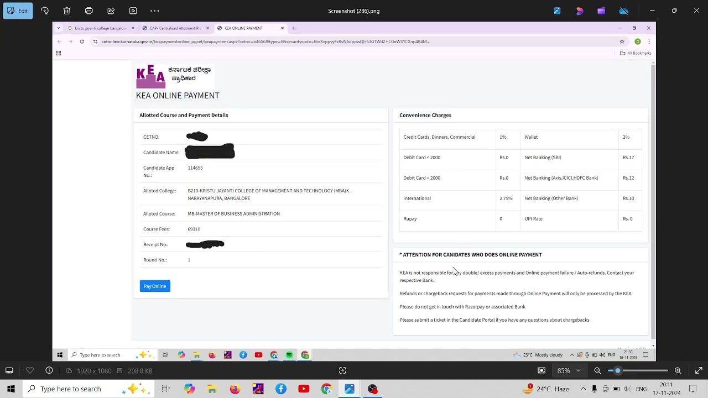Open the Photos gallery icon at top right
The image size is (708, 398).
pyautogui.click(x=557, y=11)
